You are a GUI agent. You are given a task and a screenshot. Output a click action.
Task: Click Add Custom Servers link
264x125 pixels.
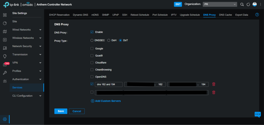pyautogui.click(x=106, y=101)
